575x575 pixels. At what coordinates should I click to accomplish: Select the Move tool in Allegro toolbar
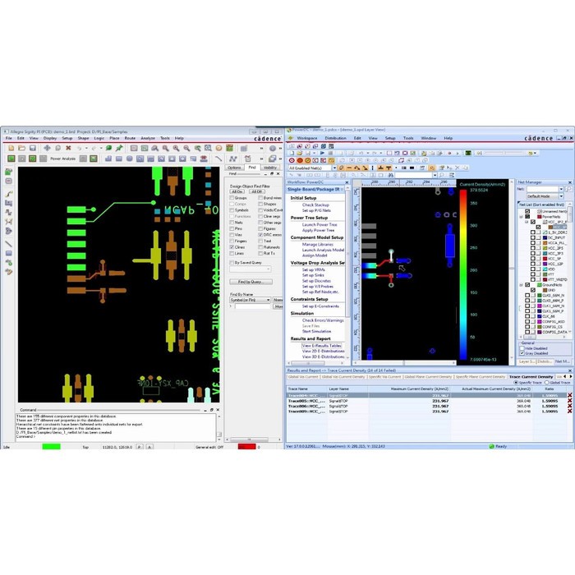(47, 148)
